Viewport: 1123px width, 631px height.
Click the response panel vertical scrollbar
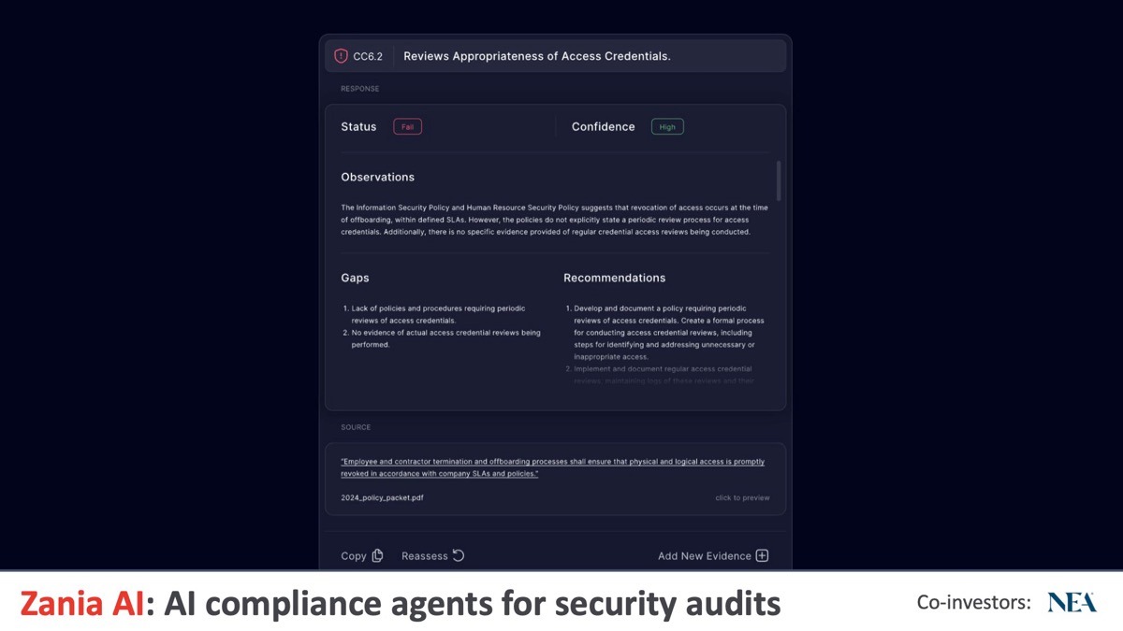coord(778,180)
